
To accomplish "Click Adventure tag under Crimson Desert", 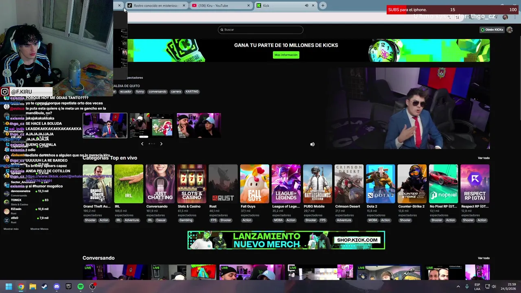I will (x=344, y=220).
